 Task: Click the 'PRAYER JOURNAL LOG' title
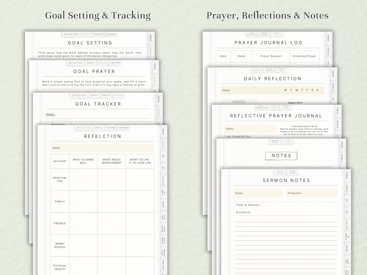(269, 42)
